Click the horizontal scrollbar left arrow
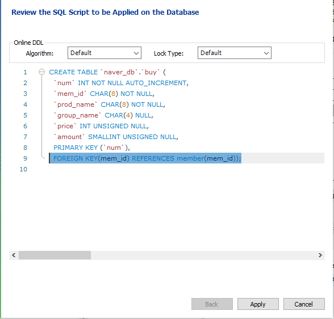 pos(14,255)
